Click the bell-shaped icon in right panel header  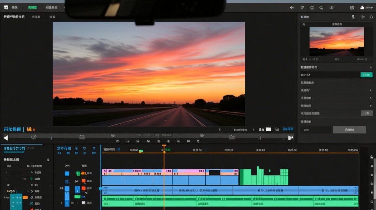coord(353,17)
